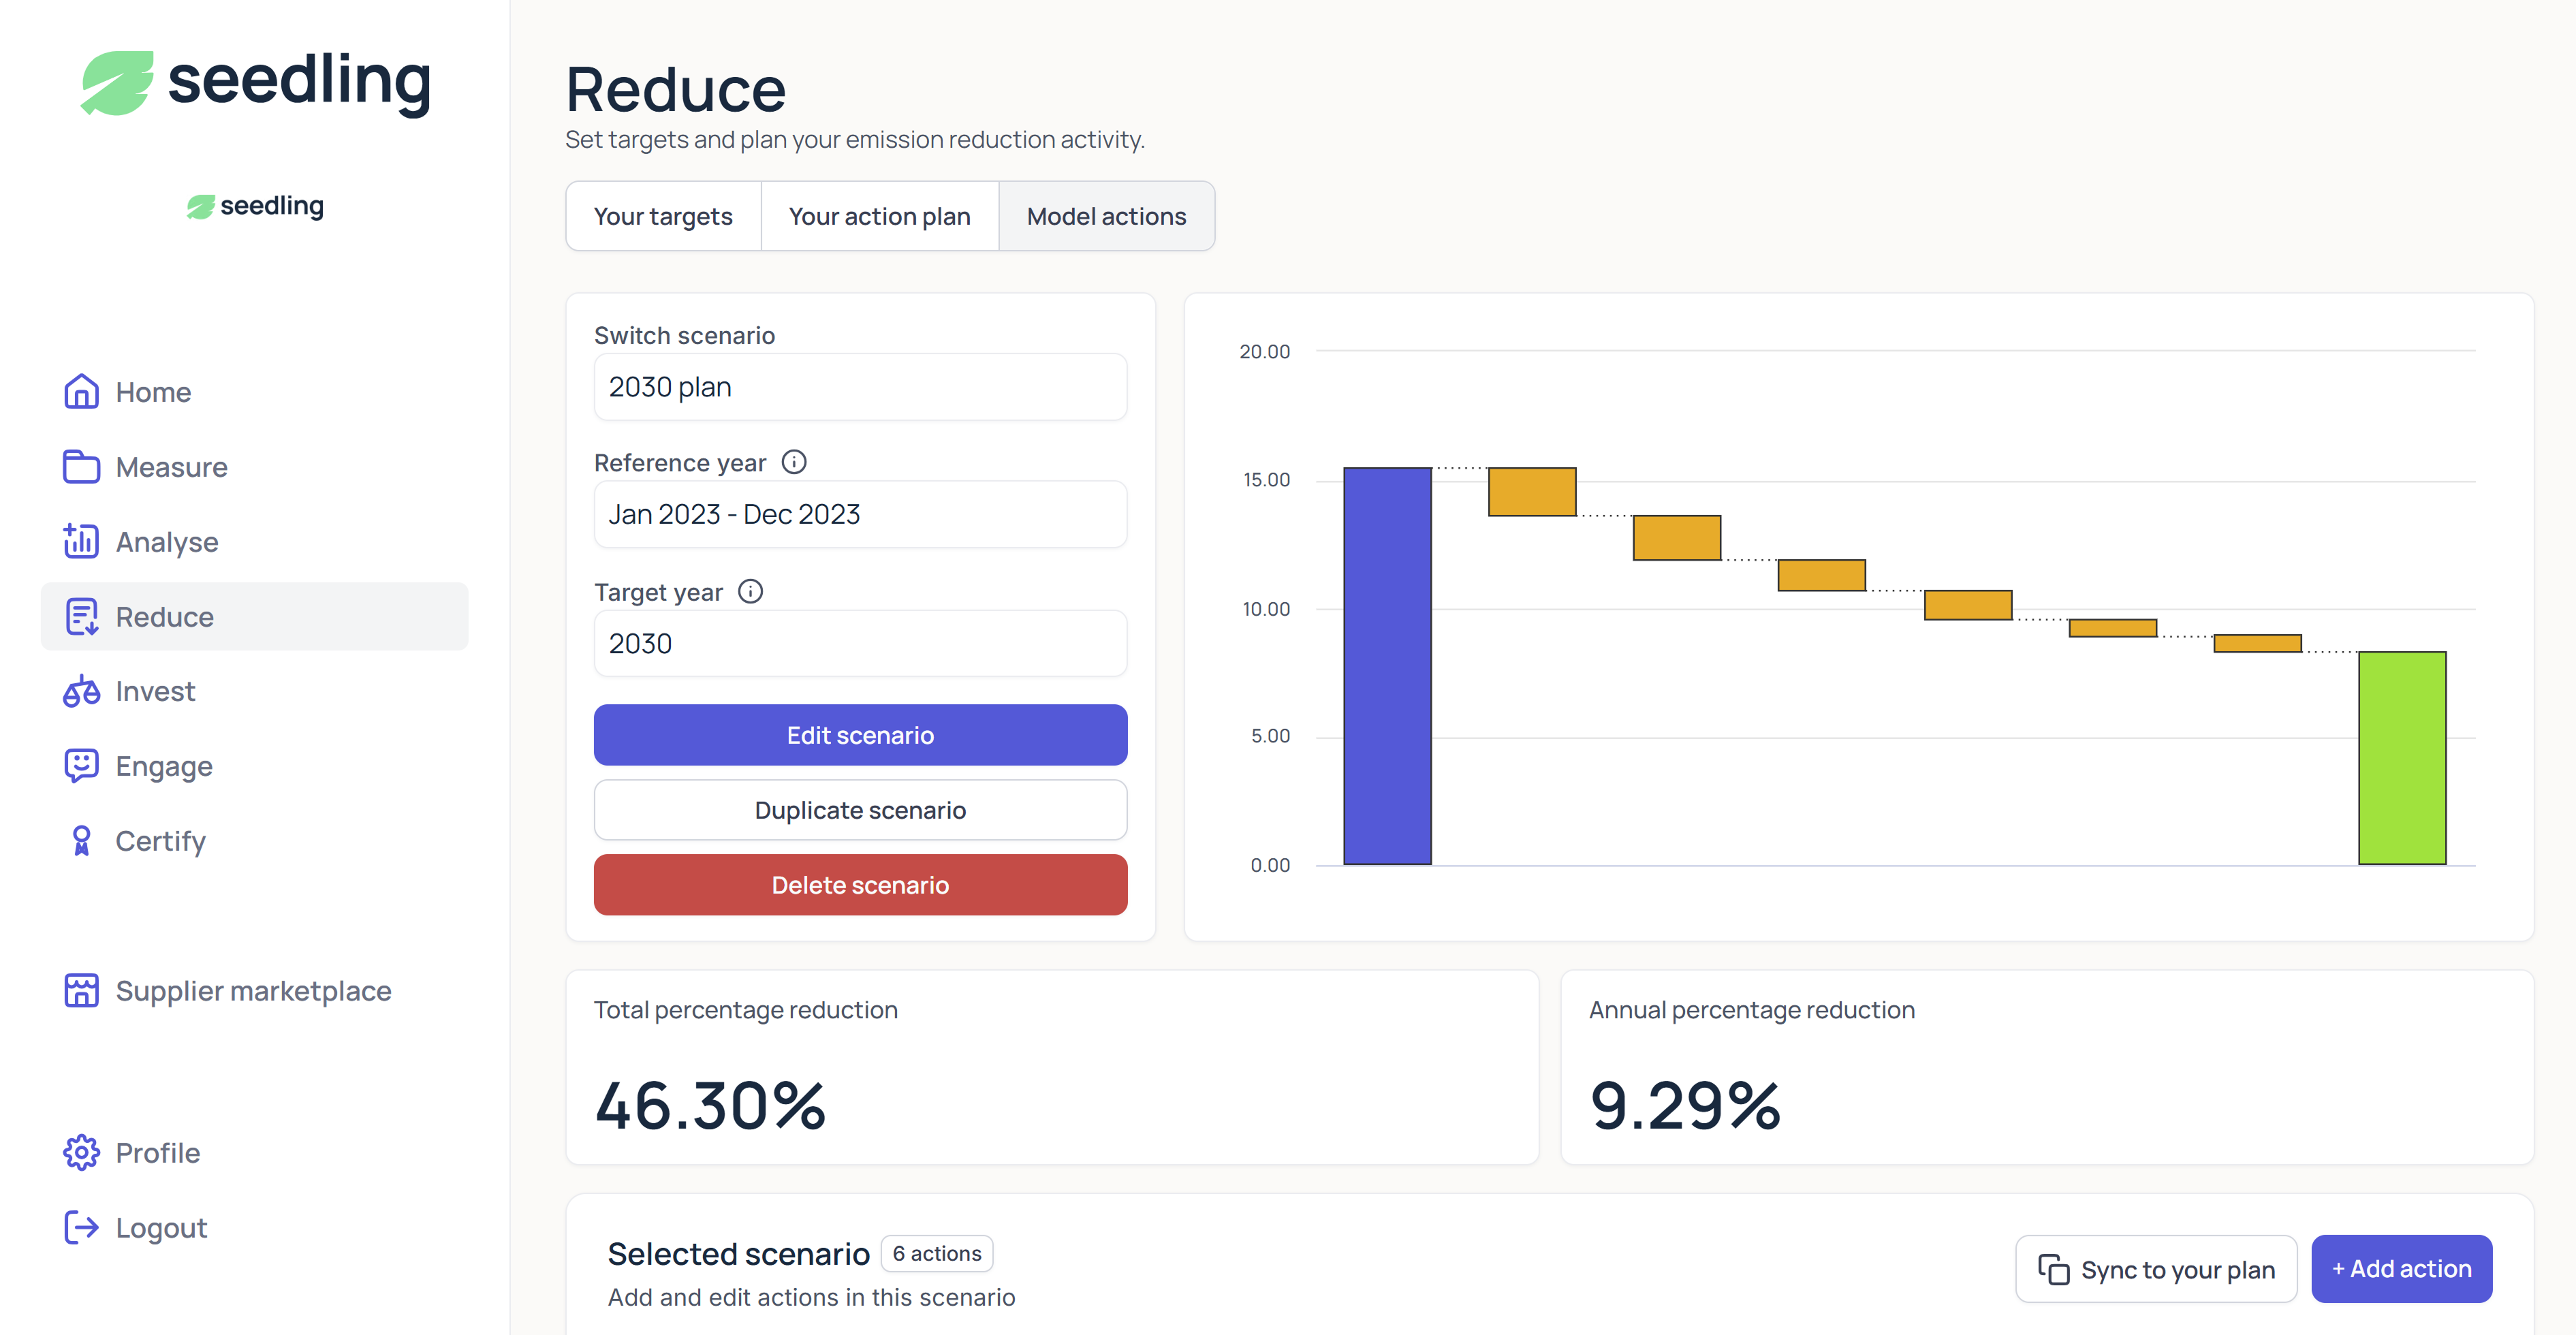Click the Analyse bar chart icon
This screenshot has height=1335, width=2576.
pyautogui.click(x=81, y=541)
